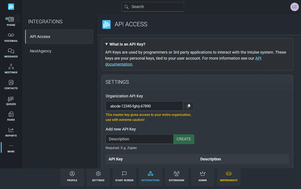Image resolution: width=301 pixels, height=189 pixels.
Task: Click the Impersonate button
Action: click(229, 177)
